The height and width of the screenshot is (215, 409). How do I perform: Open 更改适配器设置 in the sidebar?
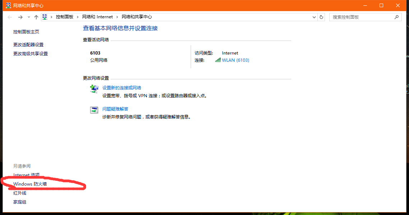click(x=28, y=45)
